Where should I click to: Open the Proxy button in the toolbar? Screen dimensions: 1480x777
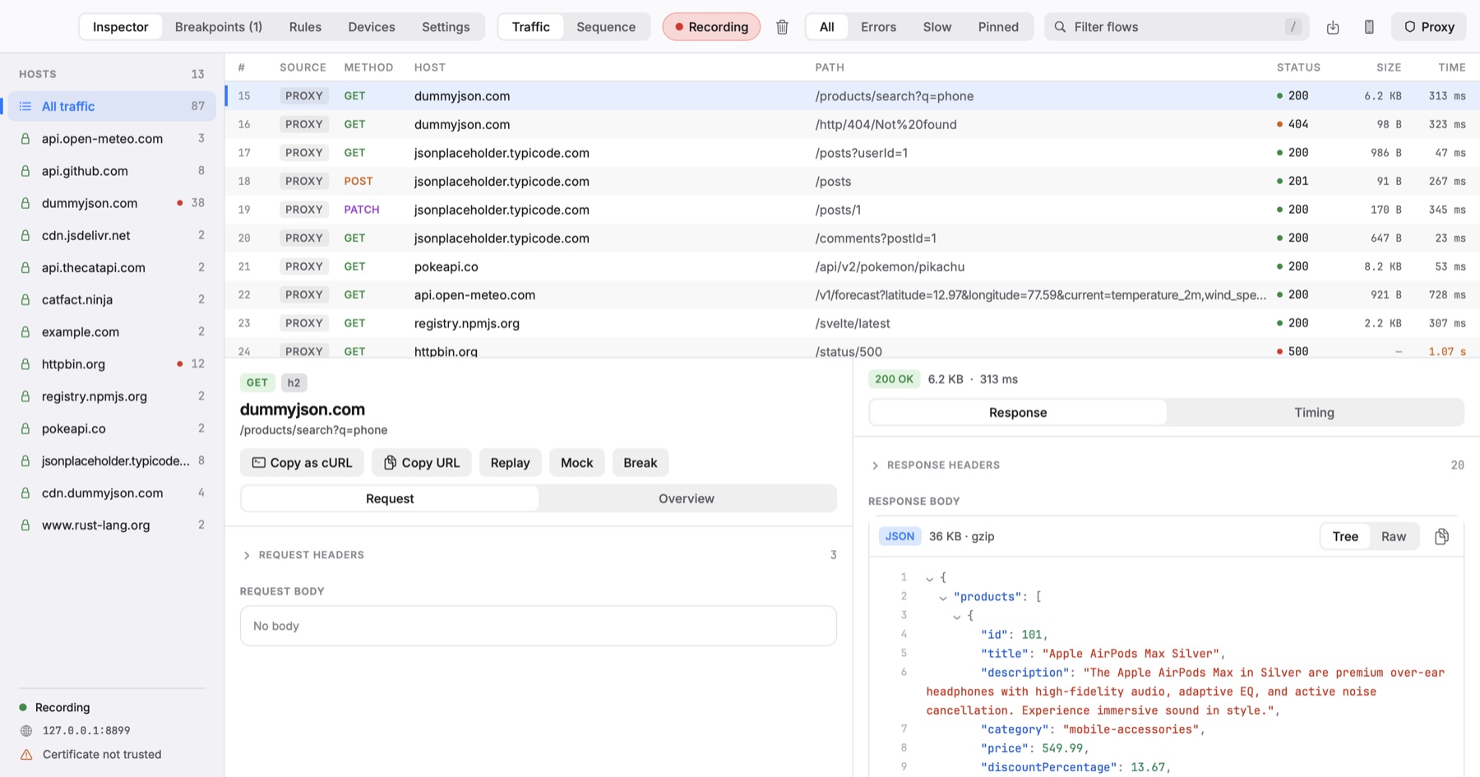coord(1429,27)
